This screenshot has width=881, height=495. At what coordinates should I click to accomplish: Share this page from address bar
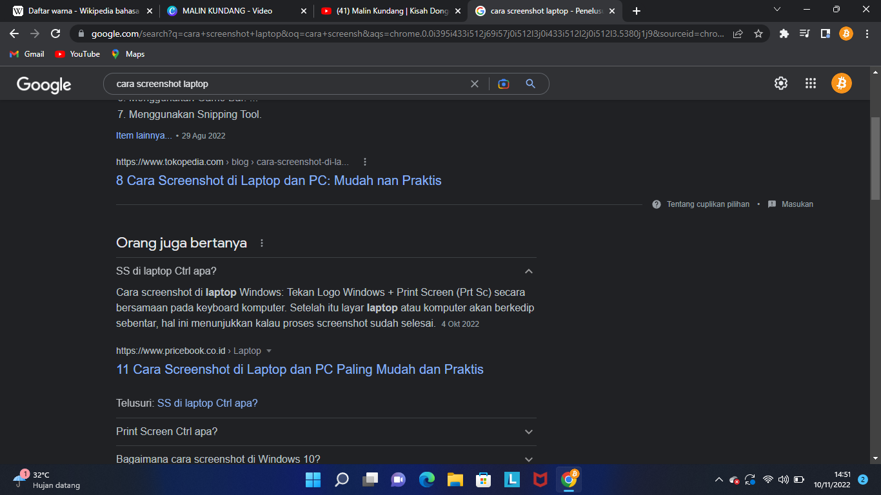[x=738, y=34]
